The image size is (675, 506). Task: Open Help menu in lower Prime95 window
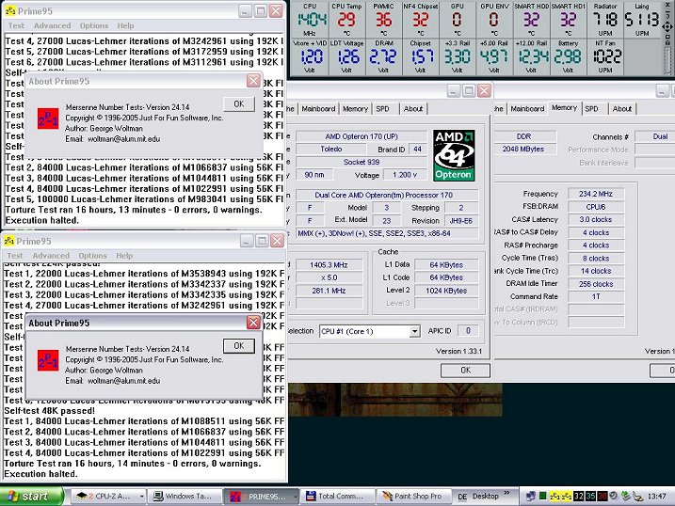coord(124,256)
